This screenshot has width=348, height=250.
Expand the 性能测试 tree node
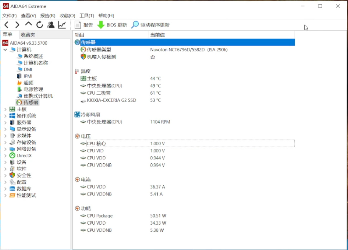point(5,195)
